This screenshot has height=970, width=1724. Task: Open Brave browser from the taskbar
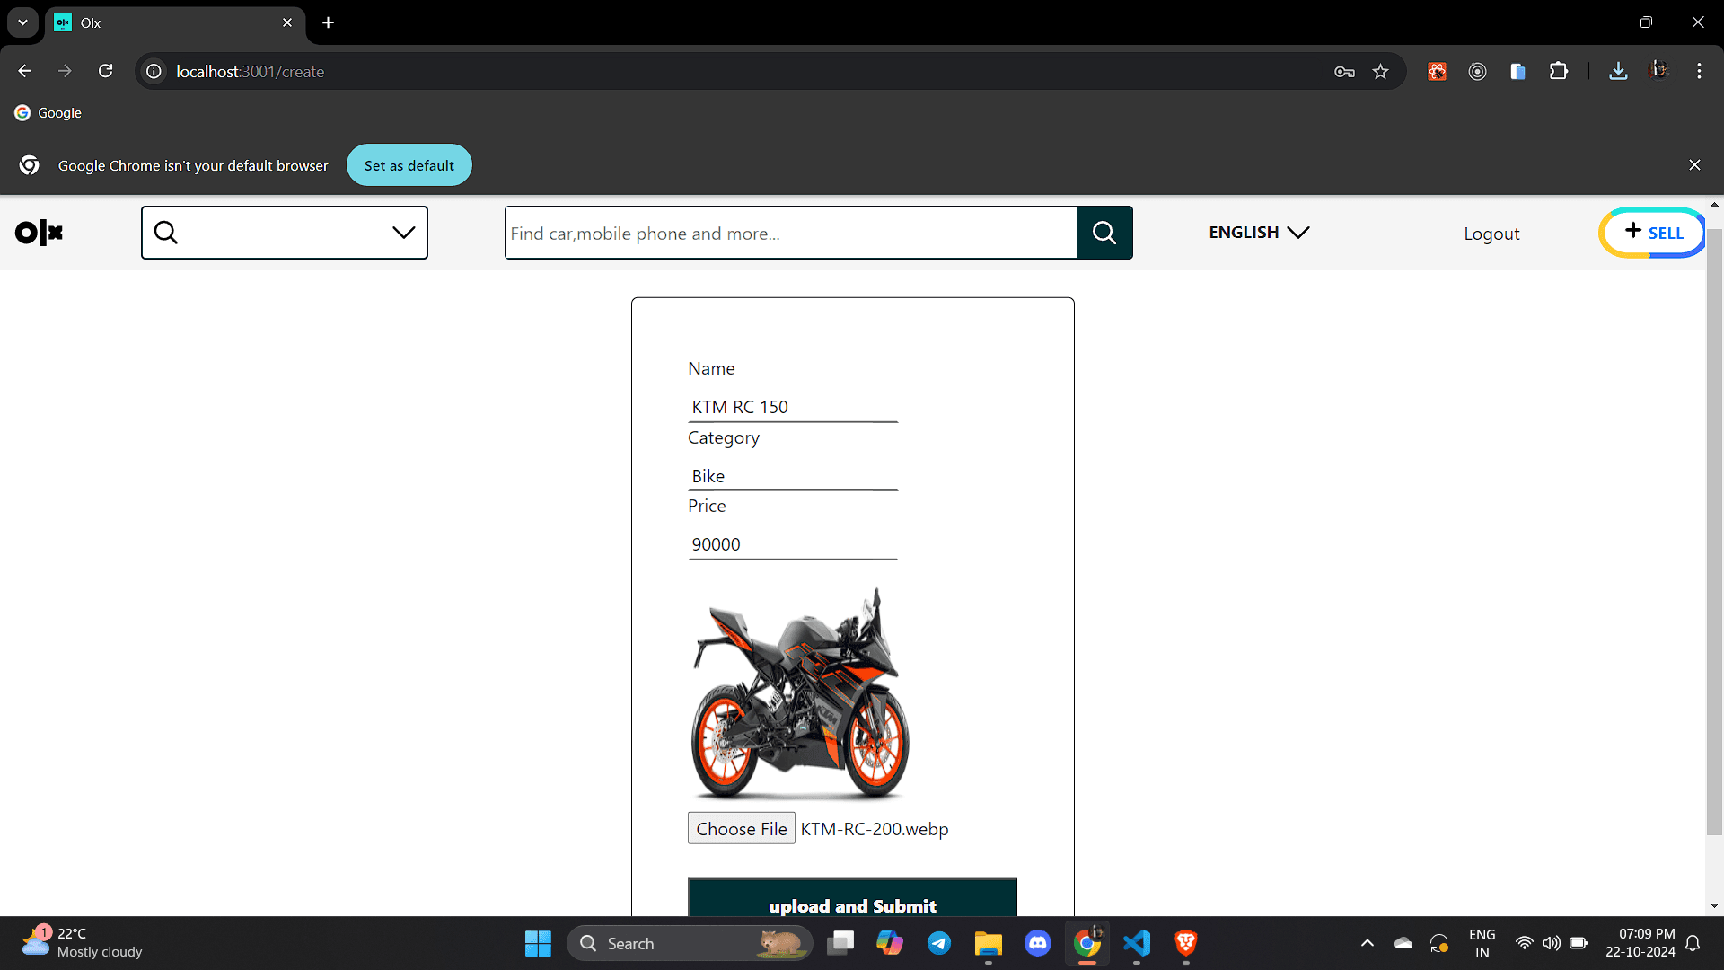tap(1186, 943)
